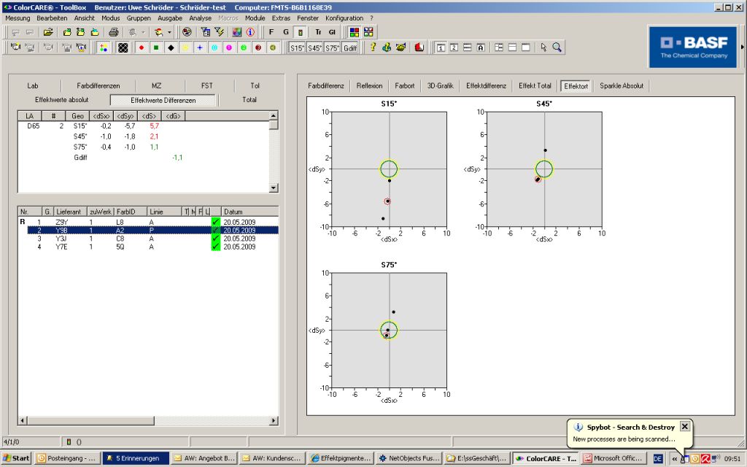Click the magnifying glass zoom tool
Screen dimensions: 747x467
(x=557, y=47)
